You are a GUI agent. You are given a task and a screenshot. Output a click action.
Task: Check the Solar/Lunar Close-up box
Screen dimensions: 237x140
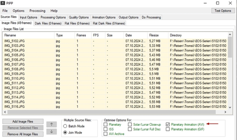[x=130, y=124]
